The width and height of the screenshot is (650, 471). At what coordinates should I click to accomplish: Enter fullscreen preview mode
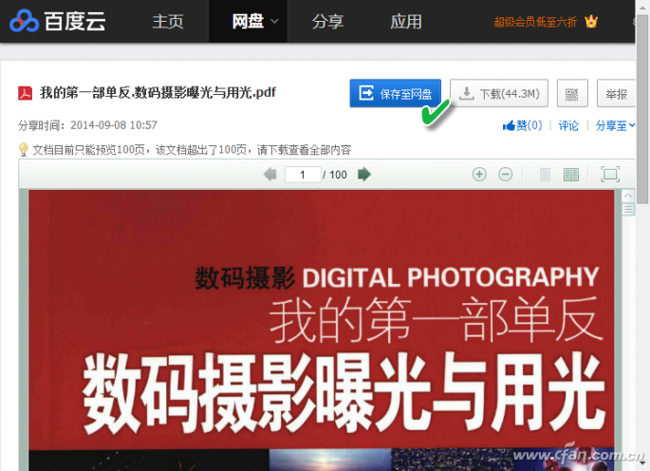[610, 175]
